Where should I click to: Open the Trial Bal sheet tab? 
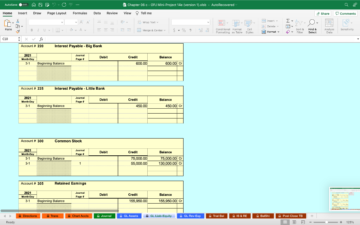[217, 216]
